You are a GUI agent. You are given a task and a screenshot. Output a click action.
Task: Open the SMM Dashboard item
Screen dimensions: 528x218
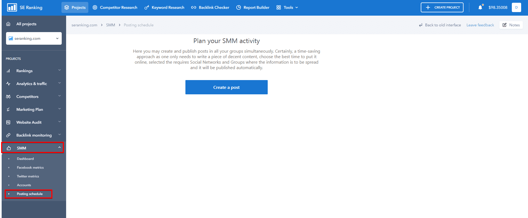[x=25, y=159]
